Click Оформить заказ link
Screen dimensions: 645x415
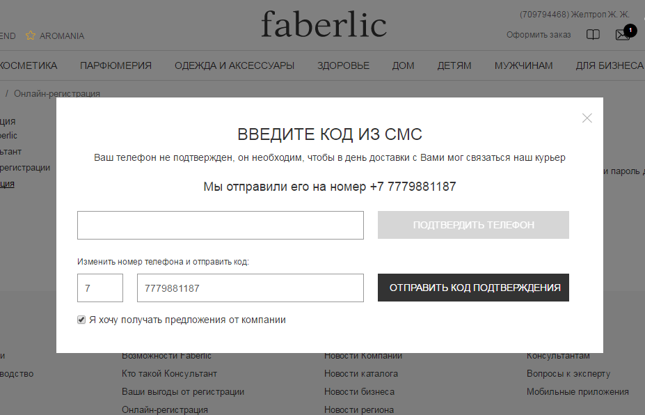[539, 35]
